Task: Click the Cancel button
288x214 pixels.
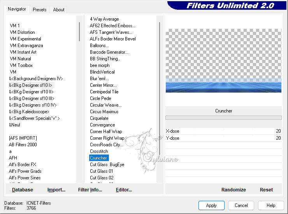Action: coord(241,205)
